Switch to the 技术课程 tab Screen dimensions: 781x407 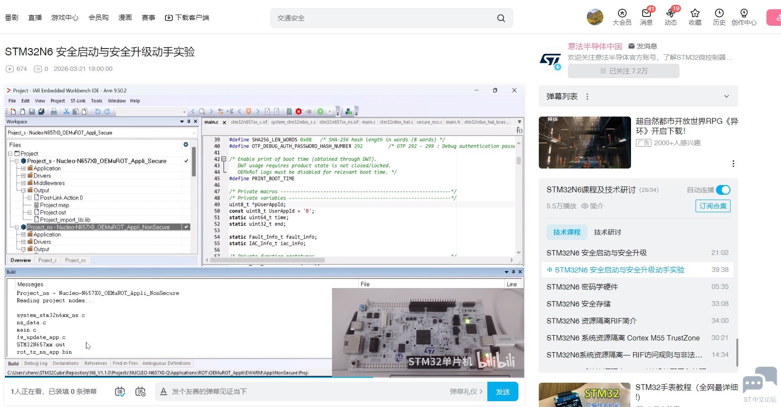click(x=567, y=232)
